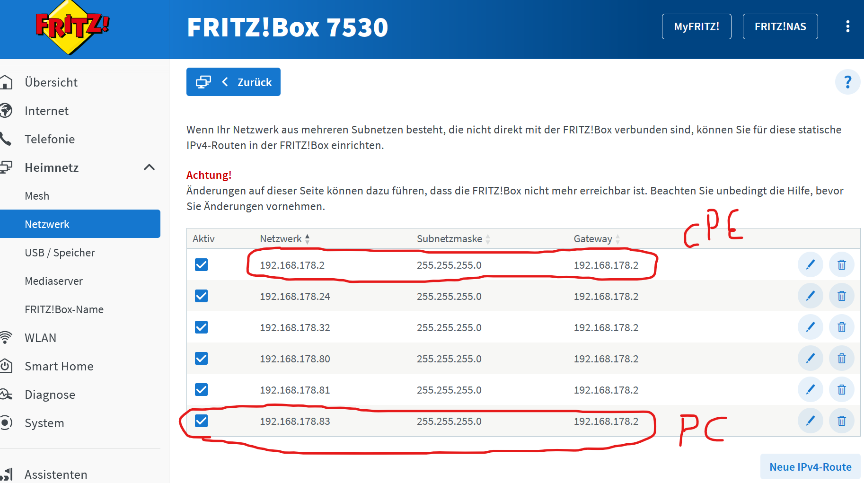
Task: Open the Übersicht home icon
Action: pyautogui.click(x=7, y=82)
